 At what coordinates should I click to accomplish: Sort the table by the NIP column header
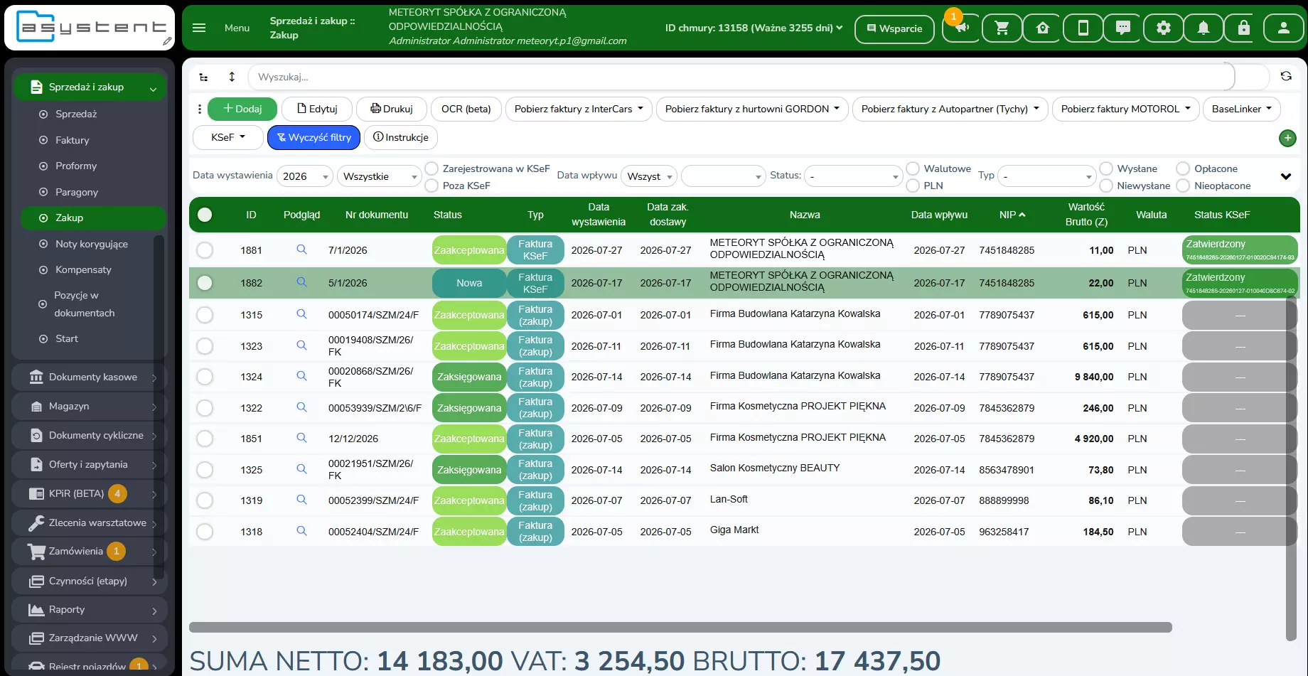(x=1012, y=215)
